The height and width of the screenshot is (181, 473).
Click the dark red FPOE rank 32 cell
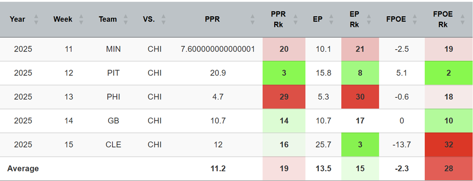[448, 145]
